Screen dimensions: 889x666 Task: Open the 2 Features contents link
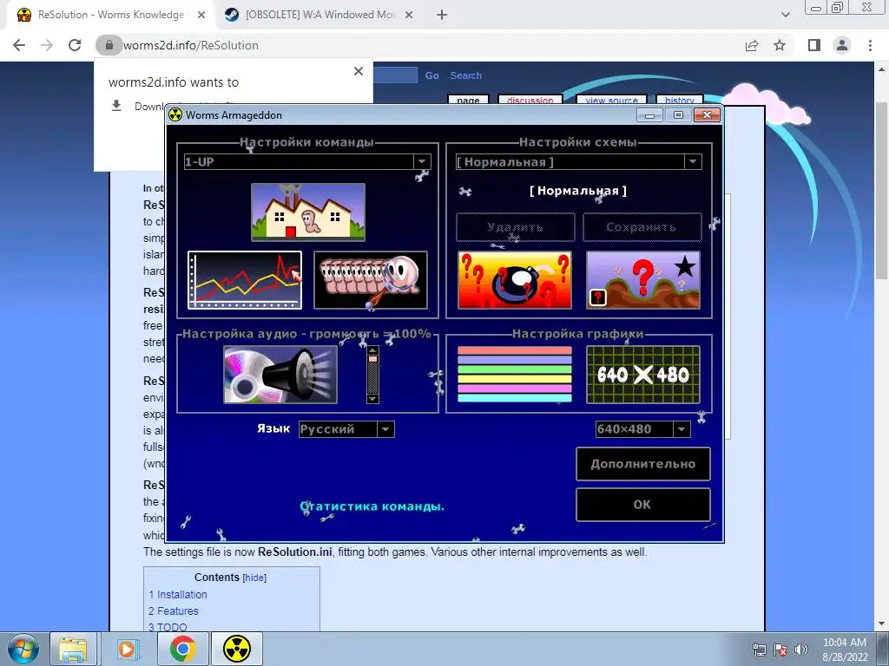(x=174, y=611)
